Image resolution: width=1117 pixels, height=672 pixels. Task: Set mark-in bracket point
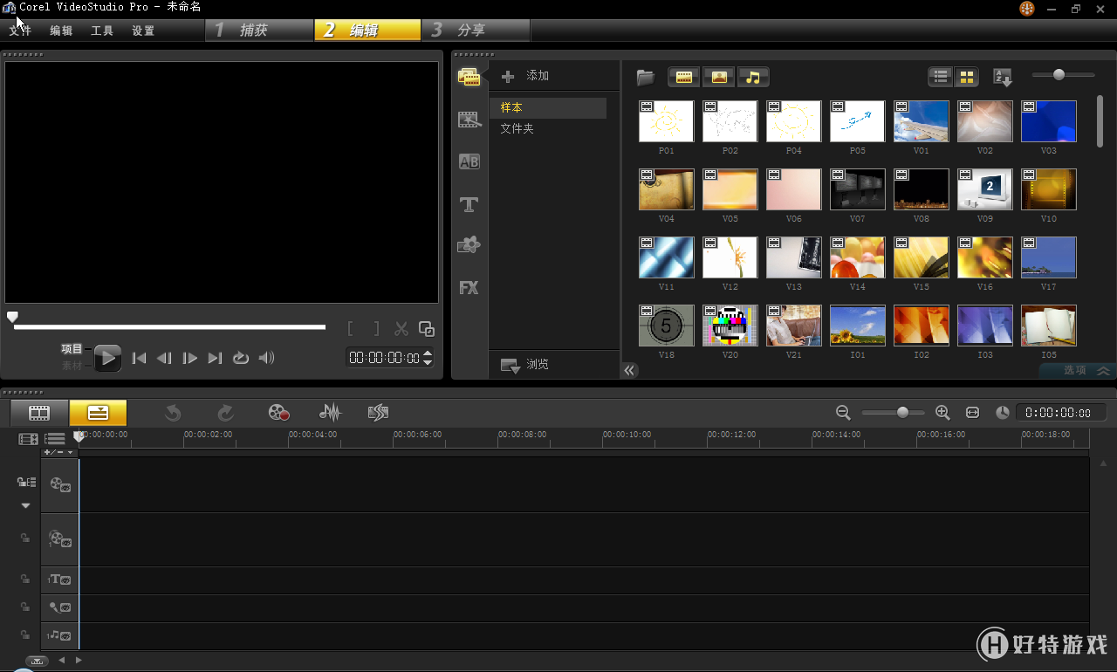351,329
